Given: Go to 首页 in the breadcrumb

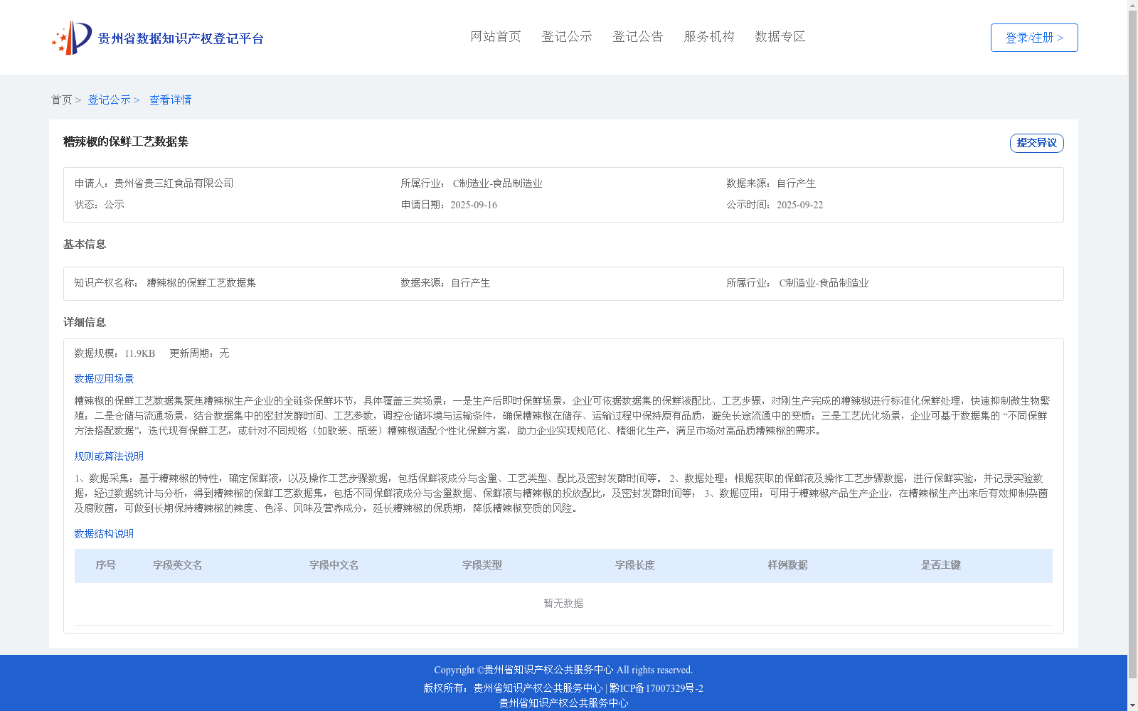Looking at the screenshot, I should pyautogui.click(x=61, y=100).
